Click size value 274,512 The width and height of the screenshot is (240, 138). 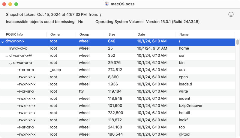coord(115,70)
